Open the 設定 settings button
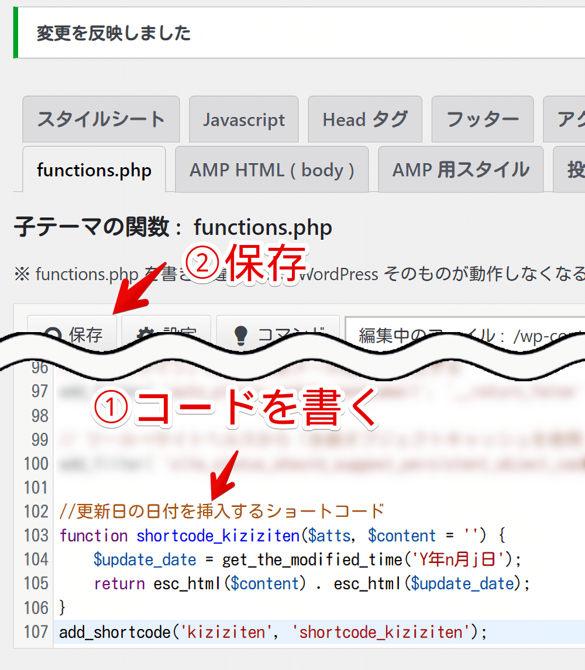The image size is (585, 670). (x=166, y=333)
